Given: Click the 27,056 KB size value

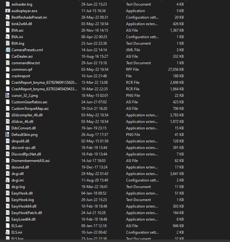Looking at the screenshot, I should [x=176, y=69].
